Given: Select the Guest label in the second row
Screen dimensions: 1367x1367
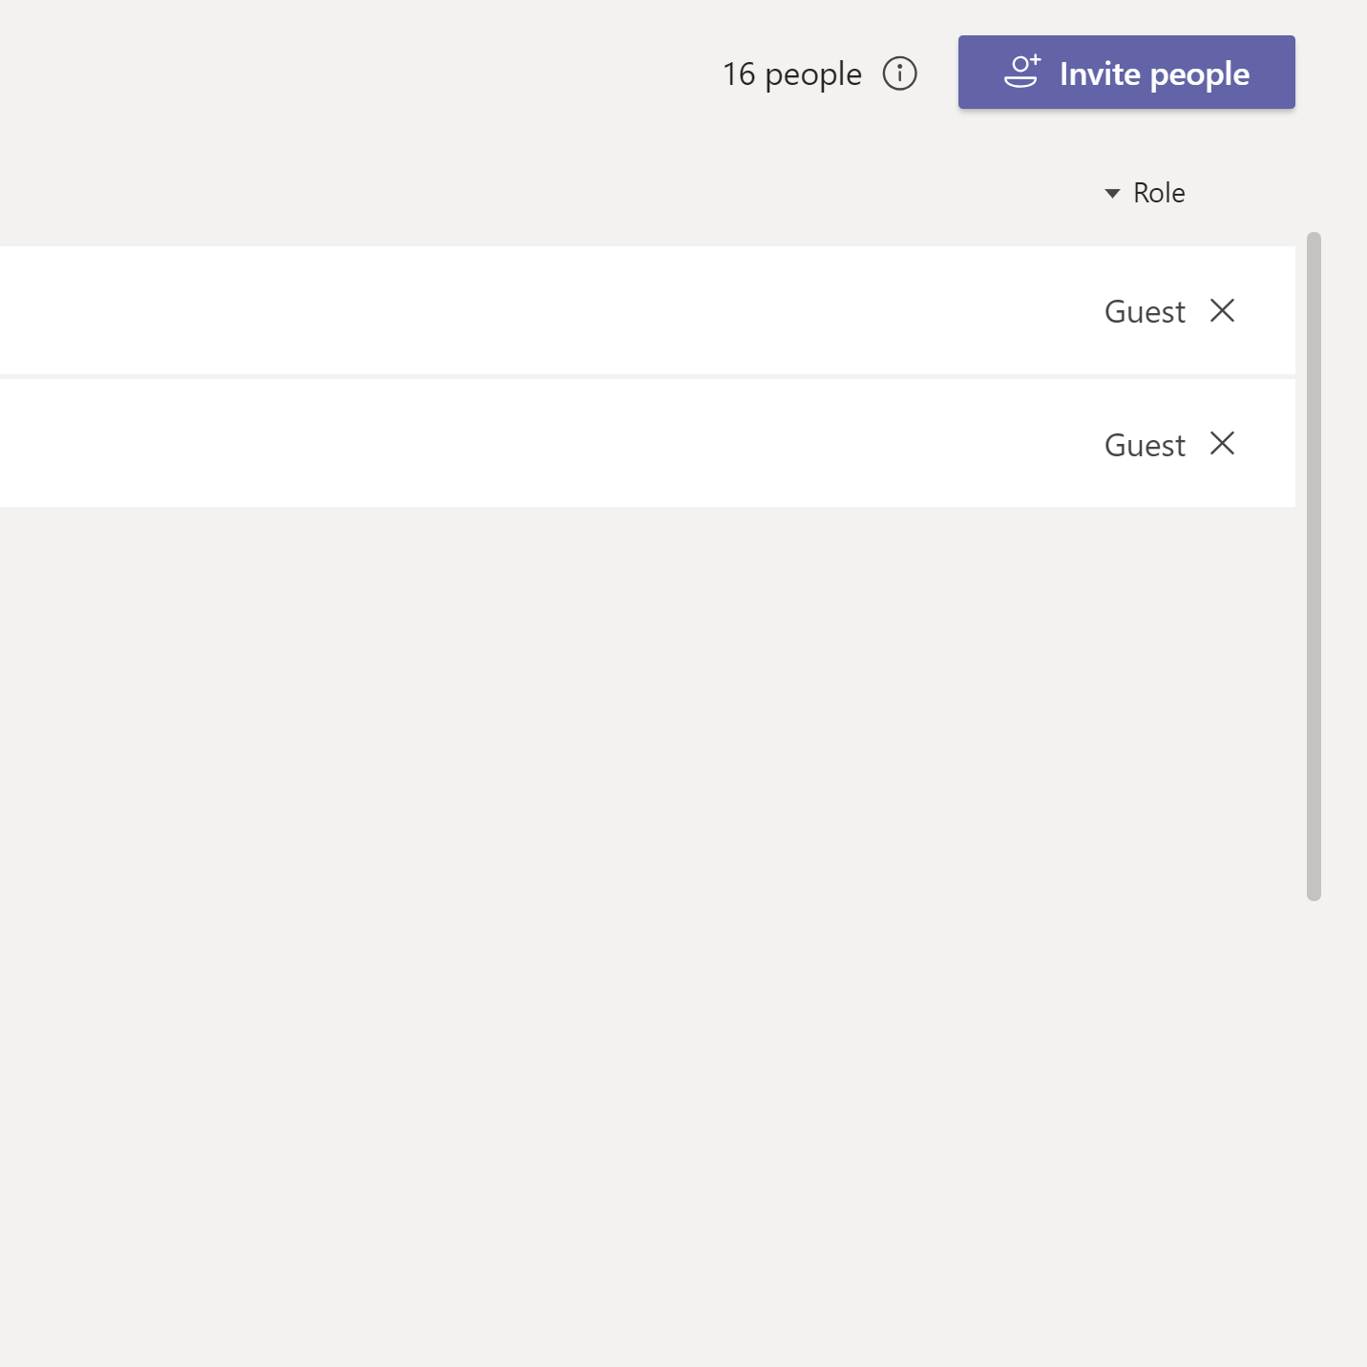Looking at the screenshot, I should (1144, 444).
